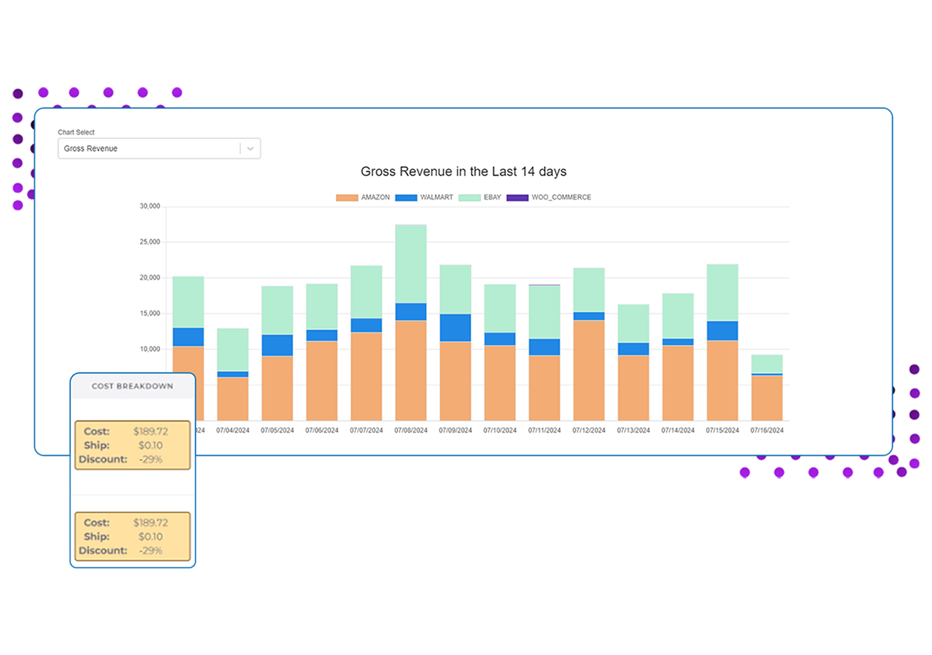Click Amazon segment of 07/12/2024 bar
The width and height of the screenshot is (932, 655).
tap(589, 370)
